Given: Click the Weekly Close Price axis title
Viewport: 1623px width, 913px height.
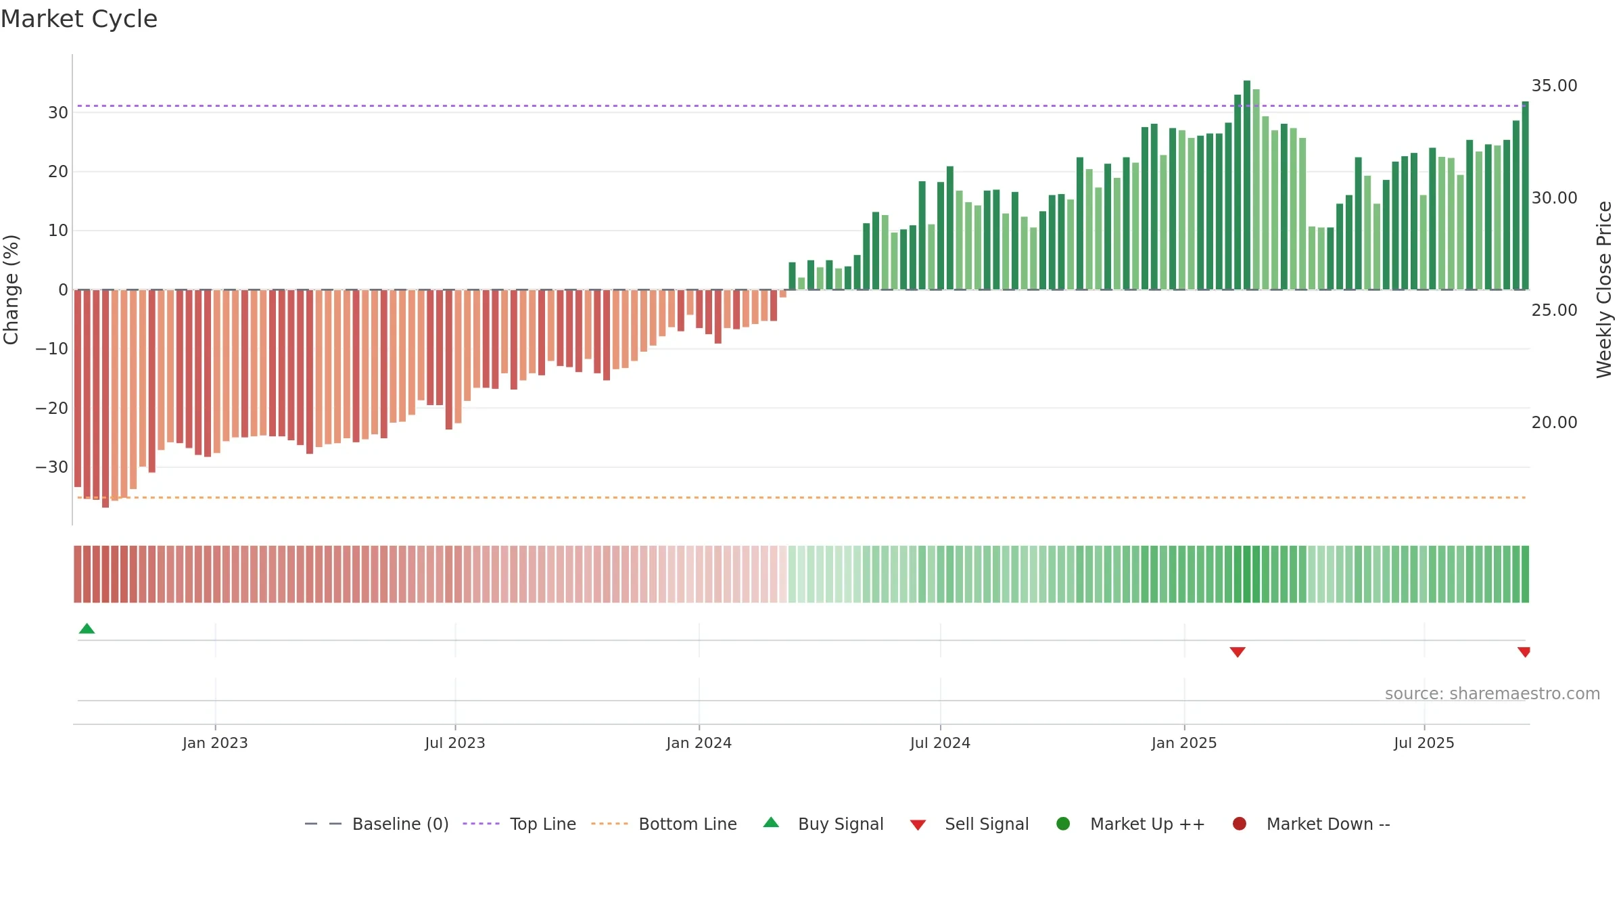Looking at the screenshot, I should pyautogui.click(x=1604, y=289).
